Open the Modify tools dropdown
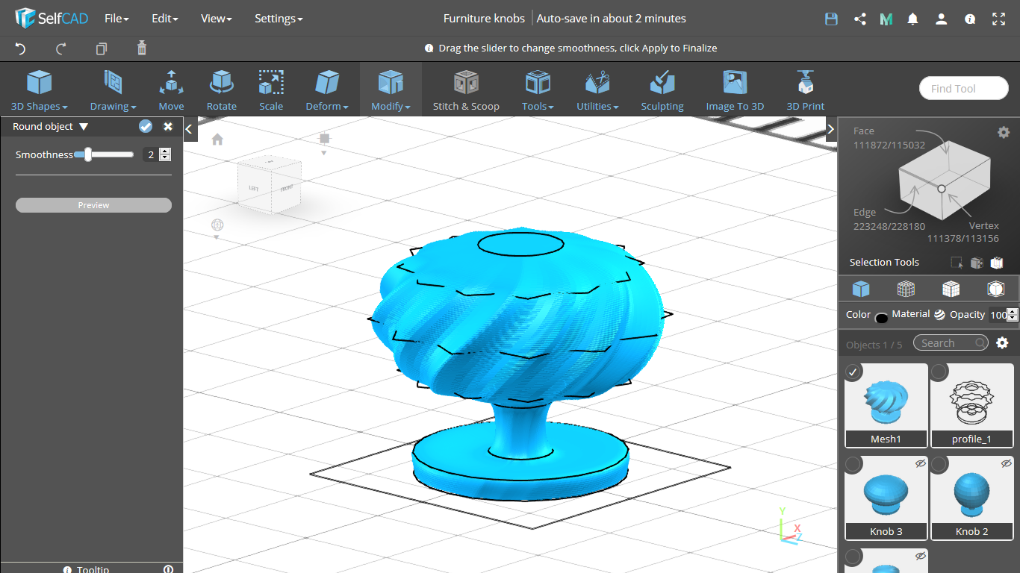The image size is (1020, 573). point(391,90)
